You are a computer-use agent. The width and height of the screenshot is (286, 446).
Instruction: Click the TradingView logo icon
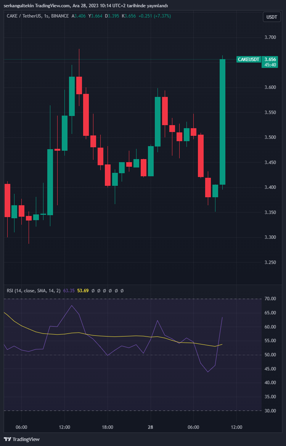tap(8, 439)
